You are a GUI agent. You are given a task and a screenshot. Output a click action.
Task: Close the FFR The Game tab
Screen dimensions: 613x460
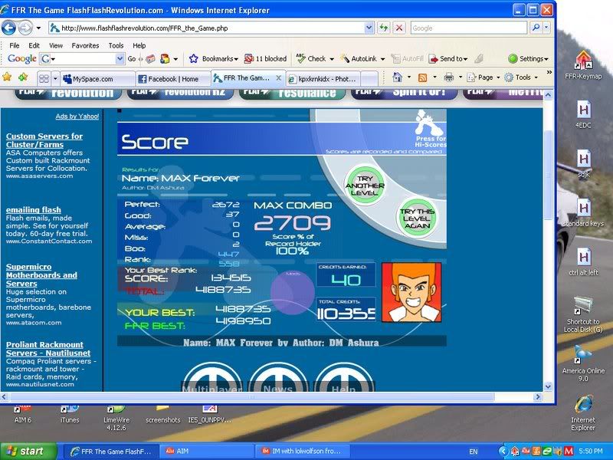pyautogui.click(x=278, y=78)
